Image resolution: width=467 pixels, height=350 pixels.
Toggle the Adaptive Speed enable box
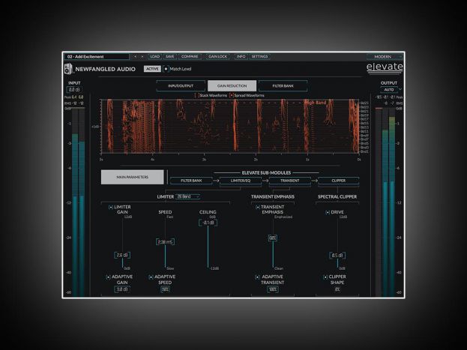click(151, 277)
